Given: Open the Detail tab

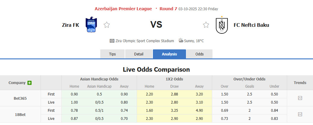Looking at the screenshot, I should (x=139, y=54).
